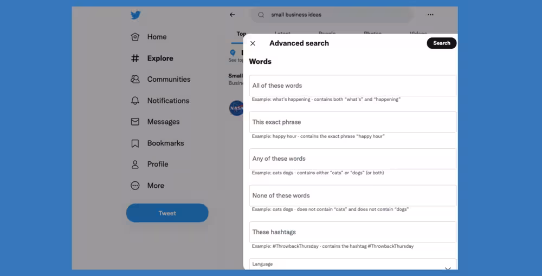Click the 'These hashtags' input field
The width and height of the screenshot is (542, 276).
[x=352, y=232]
